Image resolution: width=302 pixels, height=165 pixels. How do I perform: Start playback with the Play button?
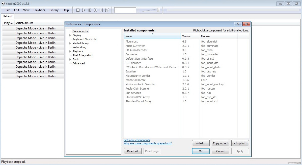[84, 10]
